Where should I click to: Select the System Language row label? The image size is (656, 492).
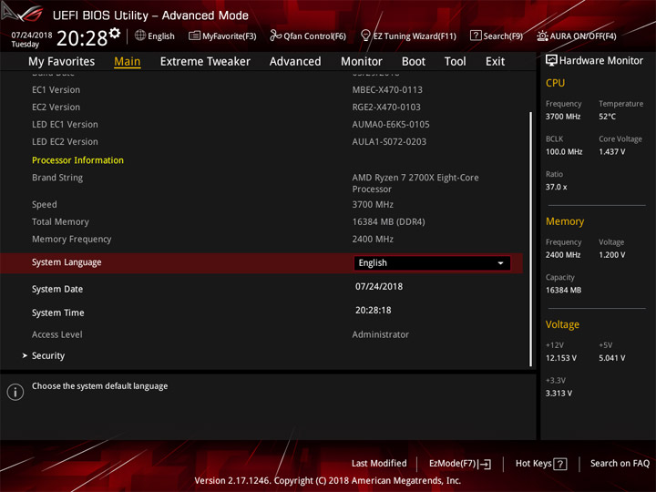[67, 262]
